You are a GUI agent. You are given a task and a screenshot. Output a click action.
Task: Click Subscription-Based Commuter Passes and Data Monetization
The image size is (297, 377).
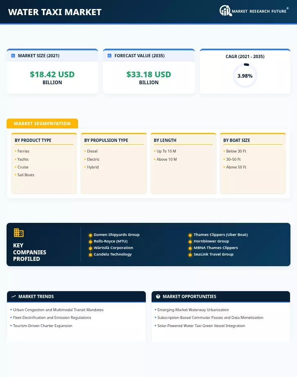pos(210,318)
